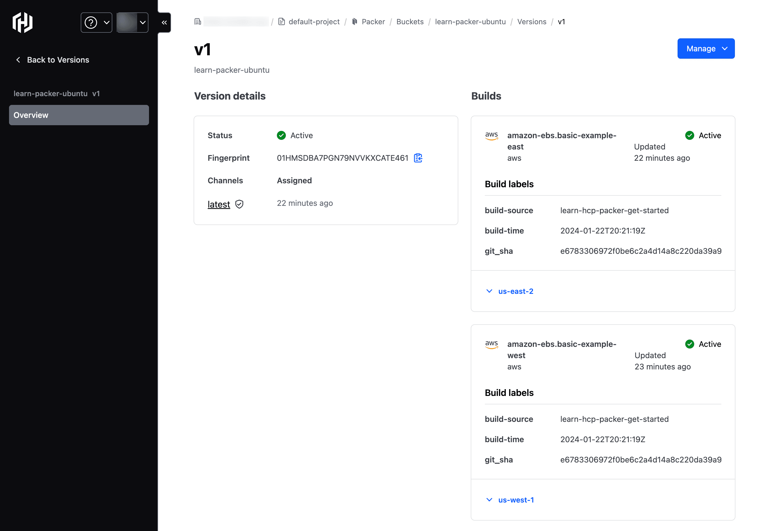The image size is (771, 531).
Task: Click the learn-packer-ubuntu breadcrumb item
Action: pyautogui.click(x=470, y=22)
